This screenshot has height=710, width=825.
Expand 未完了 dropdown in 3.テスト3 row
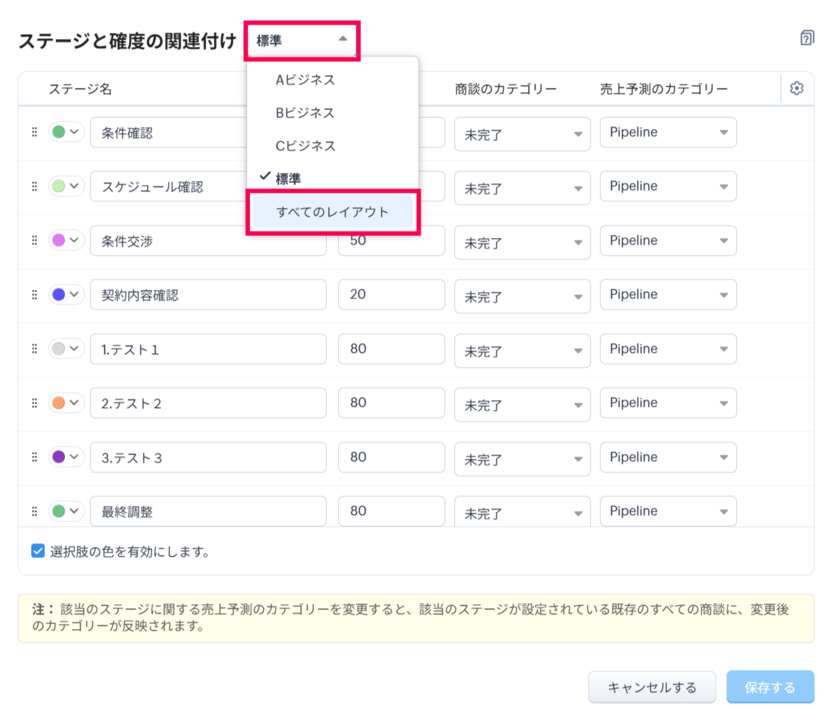pos(522,459)
